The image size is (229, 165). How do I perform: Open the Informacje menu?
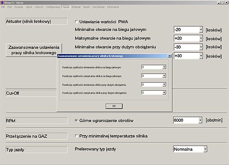(x=113, y=7)
